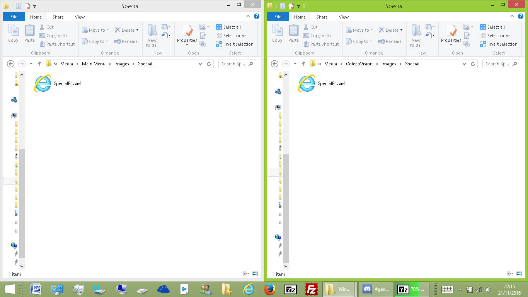Click Main Menu in the left address bar
The width and height of the screenshot is (528, 297).
pos(94,64)
